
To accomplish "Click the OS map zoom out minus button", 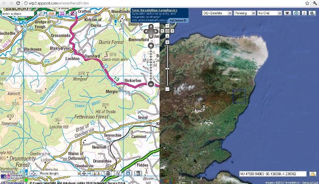I will pos(151,84).
